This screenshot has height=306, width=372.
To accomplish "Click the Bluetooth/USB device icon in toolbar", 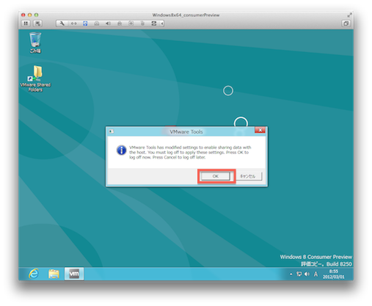I will tap(142, 23).
